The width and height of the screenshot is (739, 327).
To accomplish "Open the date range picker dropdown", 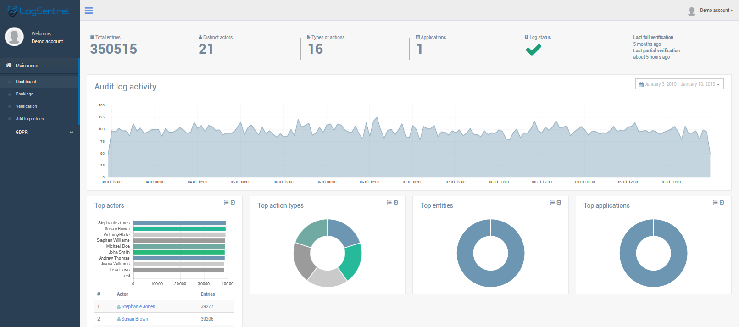I will coord(679,84).
